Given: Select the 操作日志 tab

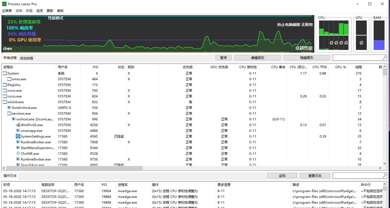Looking at the screenshot, I should pyautogui.click(x=10, y=176).
